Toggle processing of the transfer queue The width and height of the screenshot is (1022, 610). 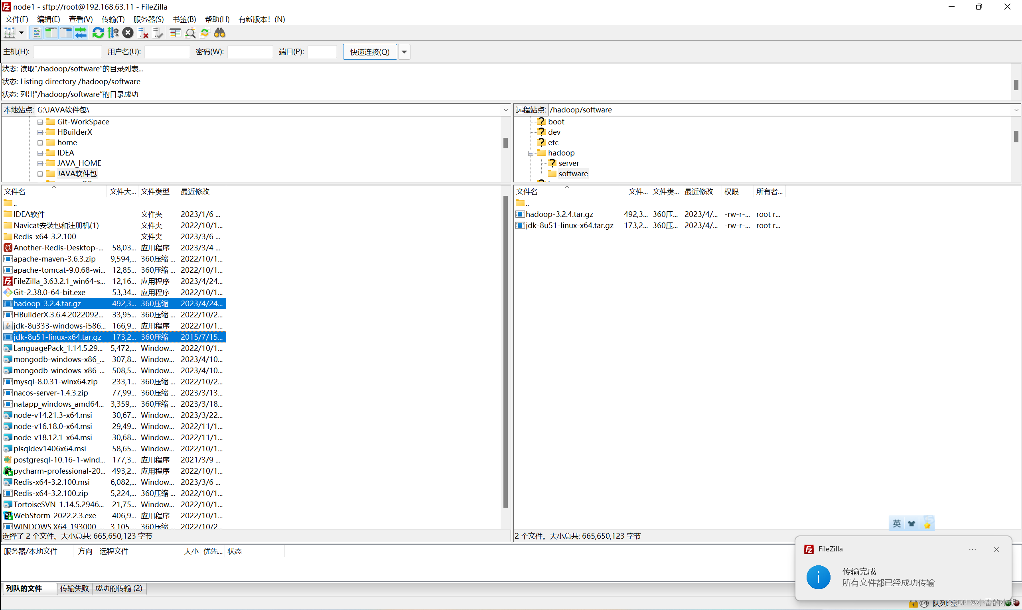(113, 33)
